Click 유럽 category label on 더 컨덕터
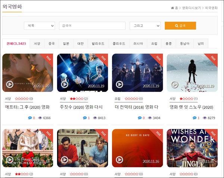The height and width of the screenshot is (178, 224). tap(118, 99)
